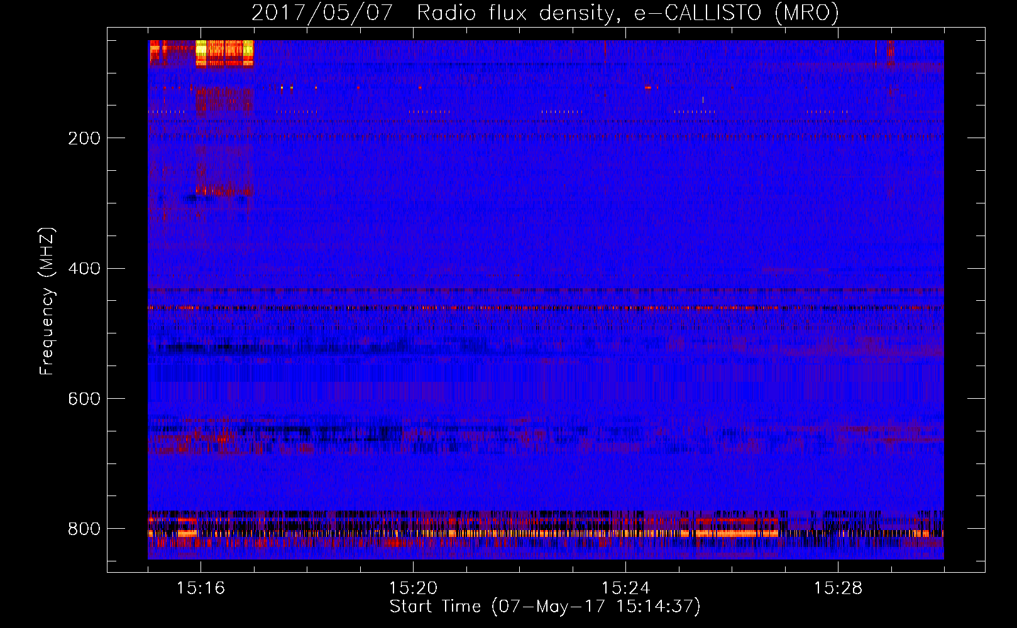Screen dimensions: 1017x628
Task: Click the orange interference band near 800 MHz
Action: click(x=546, y=534)
